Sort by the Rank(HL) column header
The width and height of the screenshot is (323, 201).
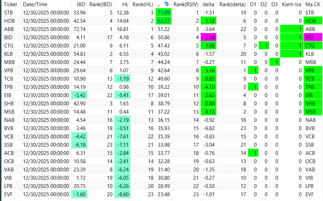[x=143, y=4]
